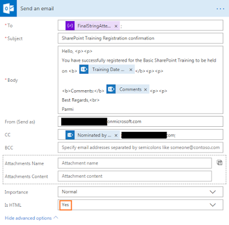This screenshot has width=229, height=225.
Task: Click the Is HTML label
Action: pos(13,205)
